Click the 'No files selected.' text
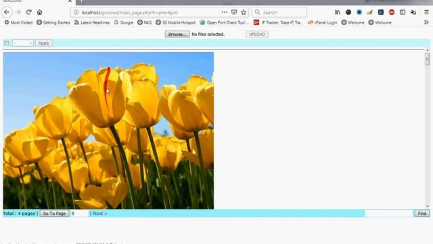The height and width of the screenshot is (244, 433). coord(208,35)
